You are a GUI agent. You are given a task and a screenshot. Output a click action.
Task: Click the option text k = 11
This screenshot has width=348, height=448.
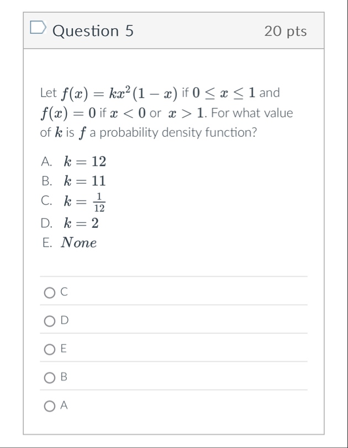coord(86,182)
